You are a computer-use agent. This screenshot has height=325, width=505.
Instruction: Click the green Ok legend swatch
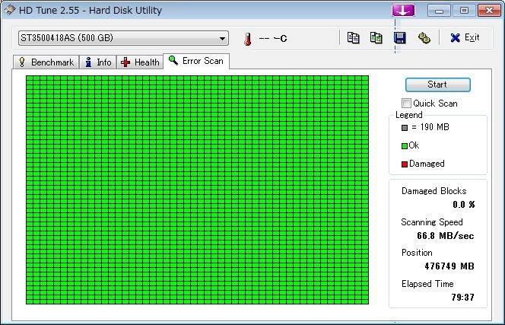coord(405,145)
